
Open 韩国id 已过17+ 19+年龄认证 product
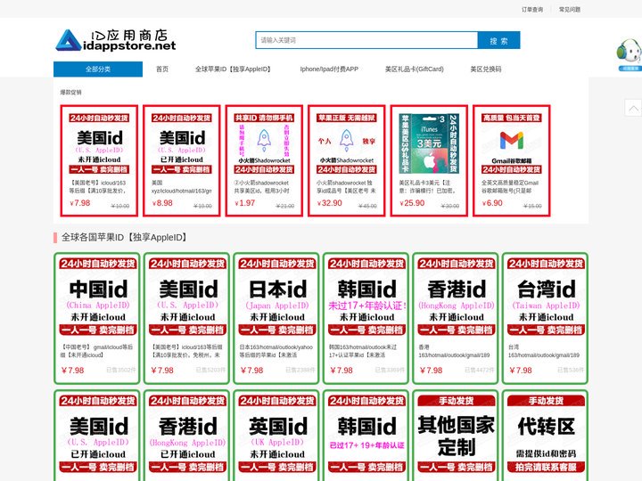point(366,436)
